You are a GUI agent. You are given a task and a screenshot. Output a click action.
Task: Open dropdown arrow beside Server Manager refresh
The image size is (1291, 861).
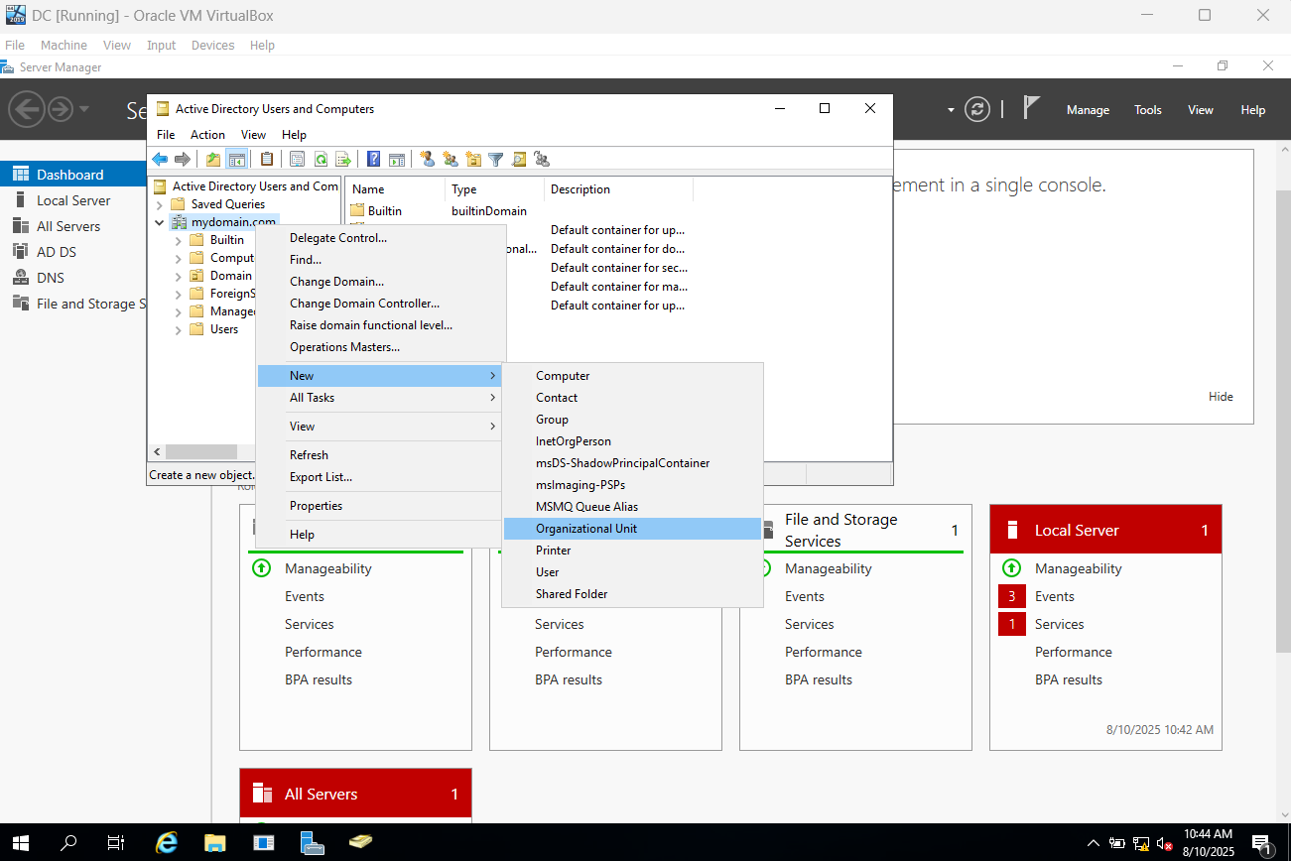tap(951, 109)
